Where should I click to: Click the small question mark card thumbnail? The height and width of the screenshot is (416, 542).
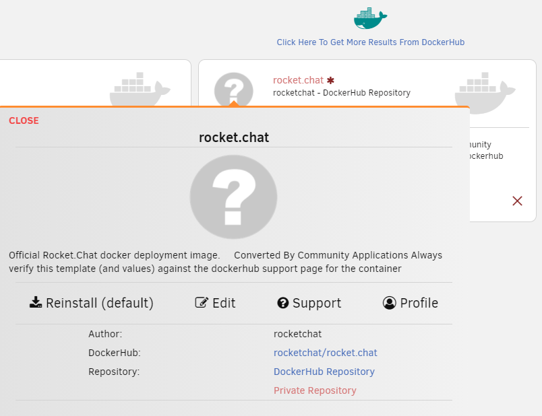(x=234, y=89)
